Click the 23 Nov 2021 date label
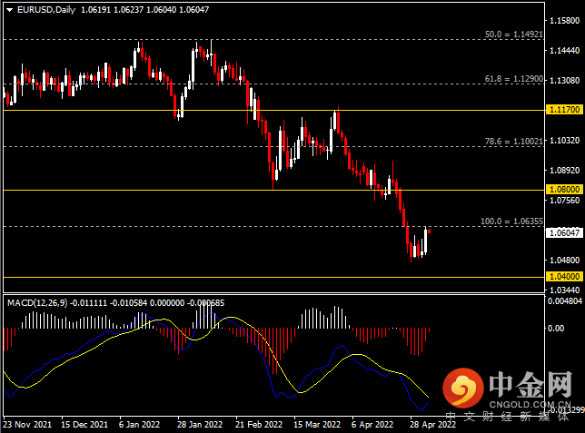 point(27,425)
